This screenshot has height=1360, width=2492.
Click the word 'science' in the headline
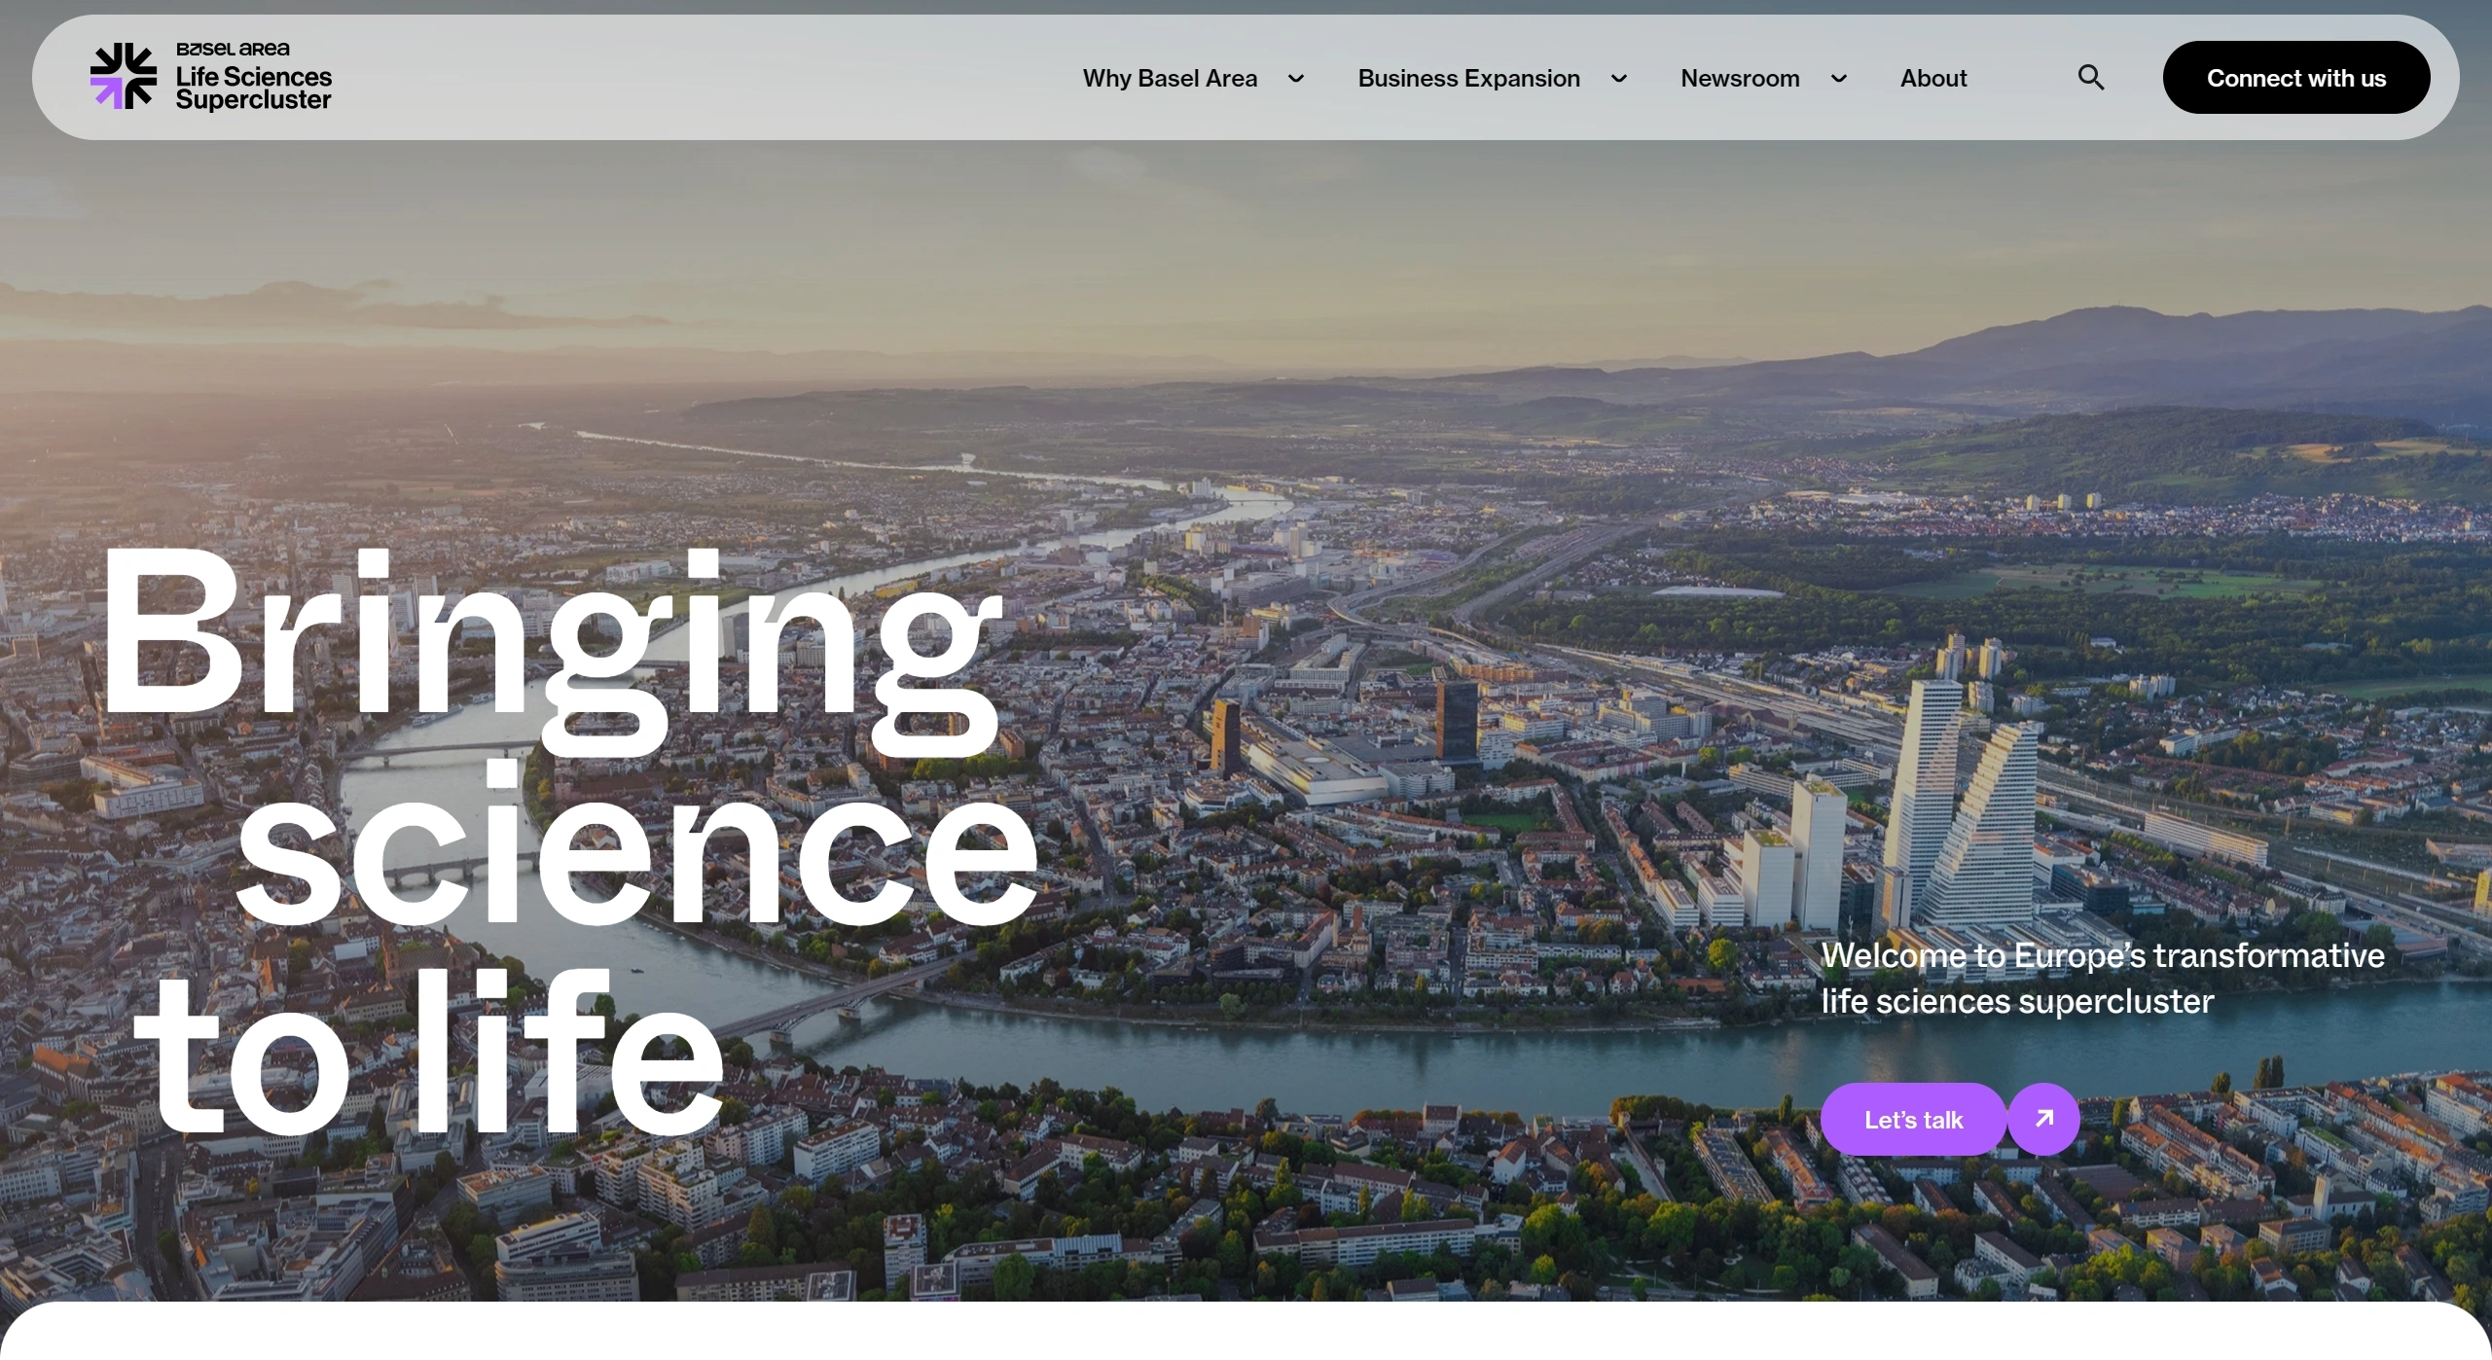pyautogui.click(x=637, y=846)
